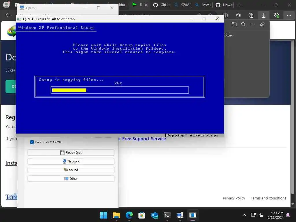Toggle the Edge downloads panel icon
This screenshot has height=222, width=296.
click(264, 15)
